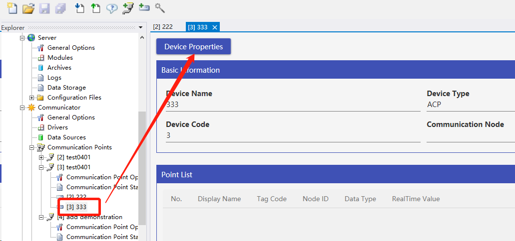Click the Save floppy disk icon
Viewport: 515px width, 241px height.
[44, 8]
